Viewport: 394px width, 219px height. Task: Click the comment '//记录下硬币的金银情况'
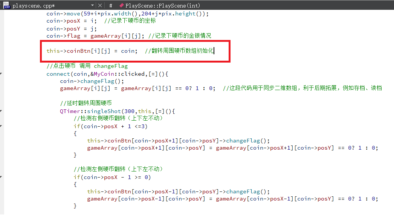[x=180, y=36]
